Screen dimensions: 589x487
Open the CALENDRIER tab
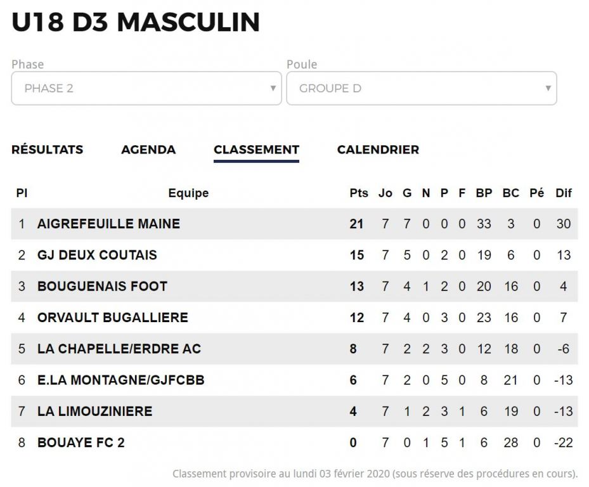378,150
